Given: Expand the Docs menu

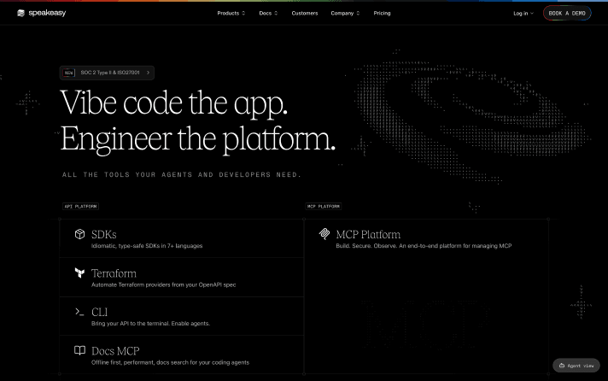Looking at the screenshot, I should tap(268, 13).
